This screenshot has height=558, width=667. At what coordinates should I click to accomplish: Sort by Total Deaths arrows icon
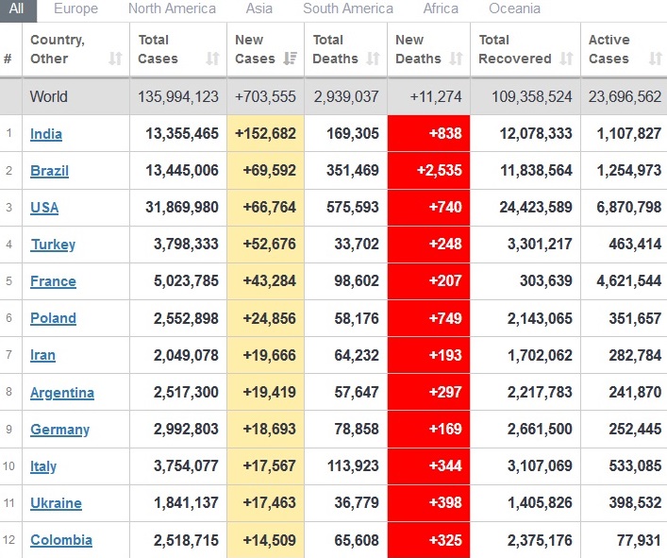tap(373, 59)
